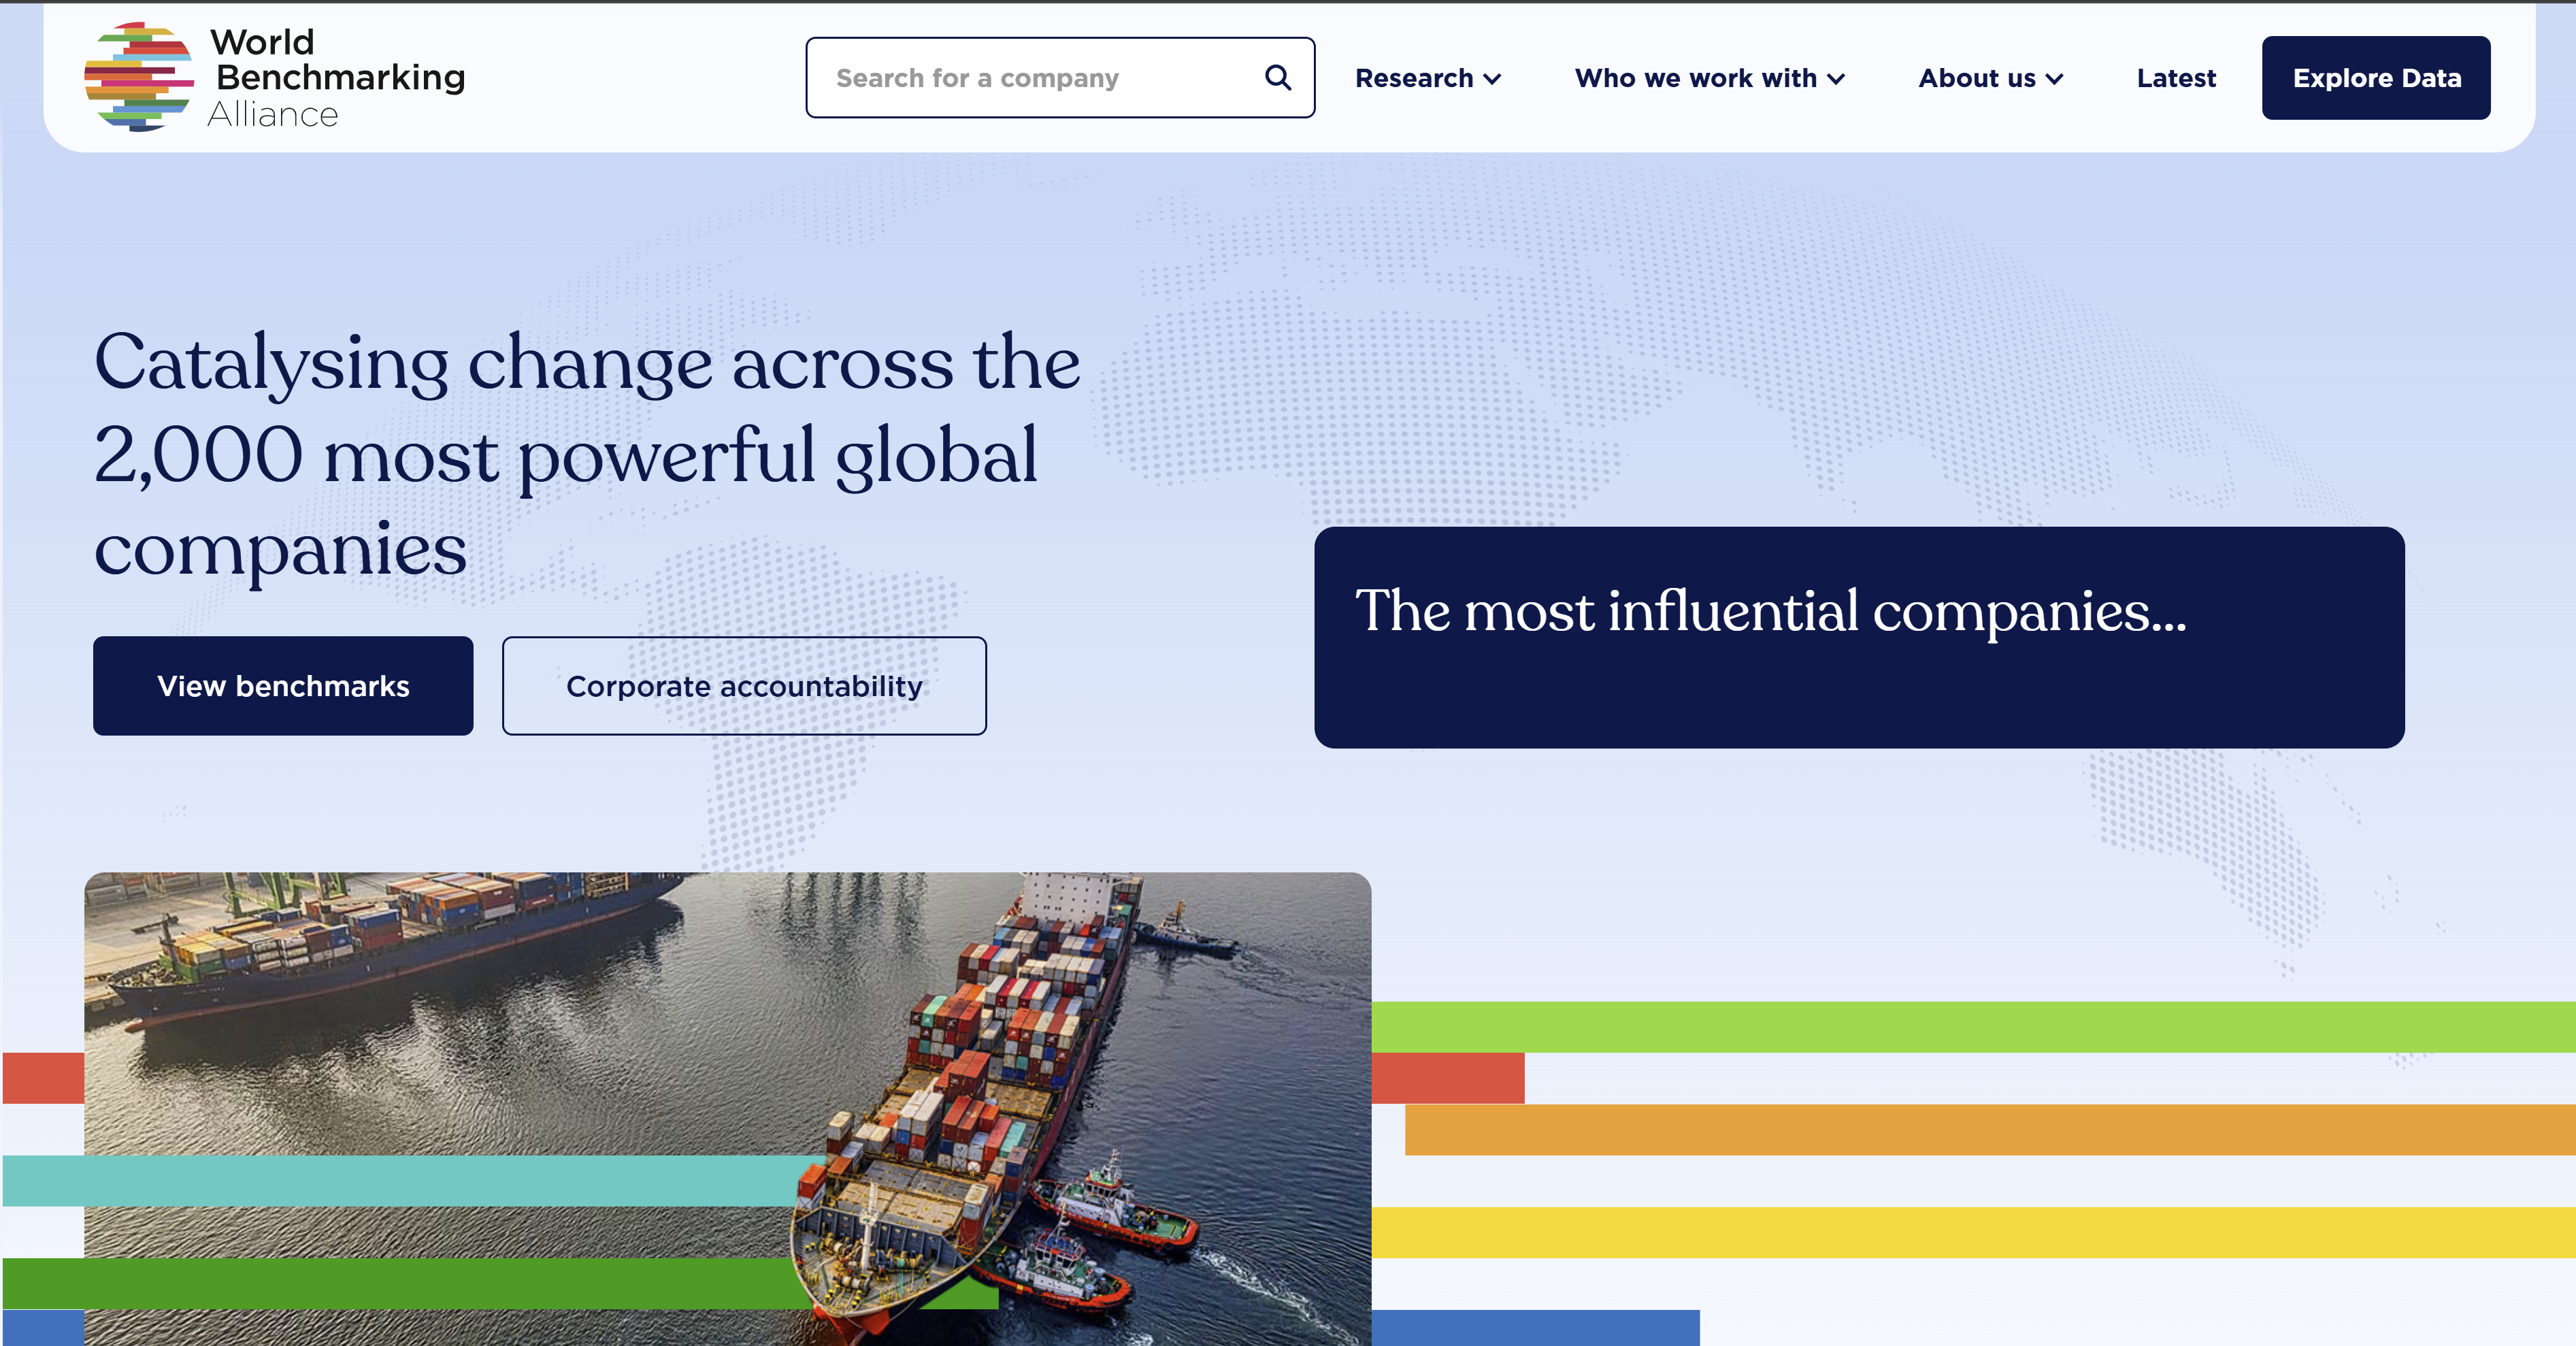
Task: Go to the Latest page
Action: click(2176, 78)
